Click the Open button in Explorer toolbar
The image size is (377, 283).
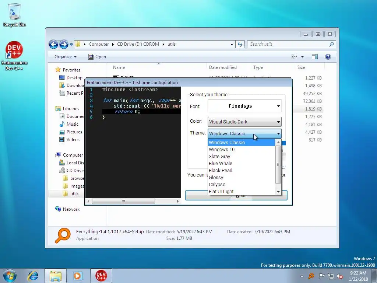(x=97, y=56)
